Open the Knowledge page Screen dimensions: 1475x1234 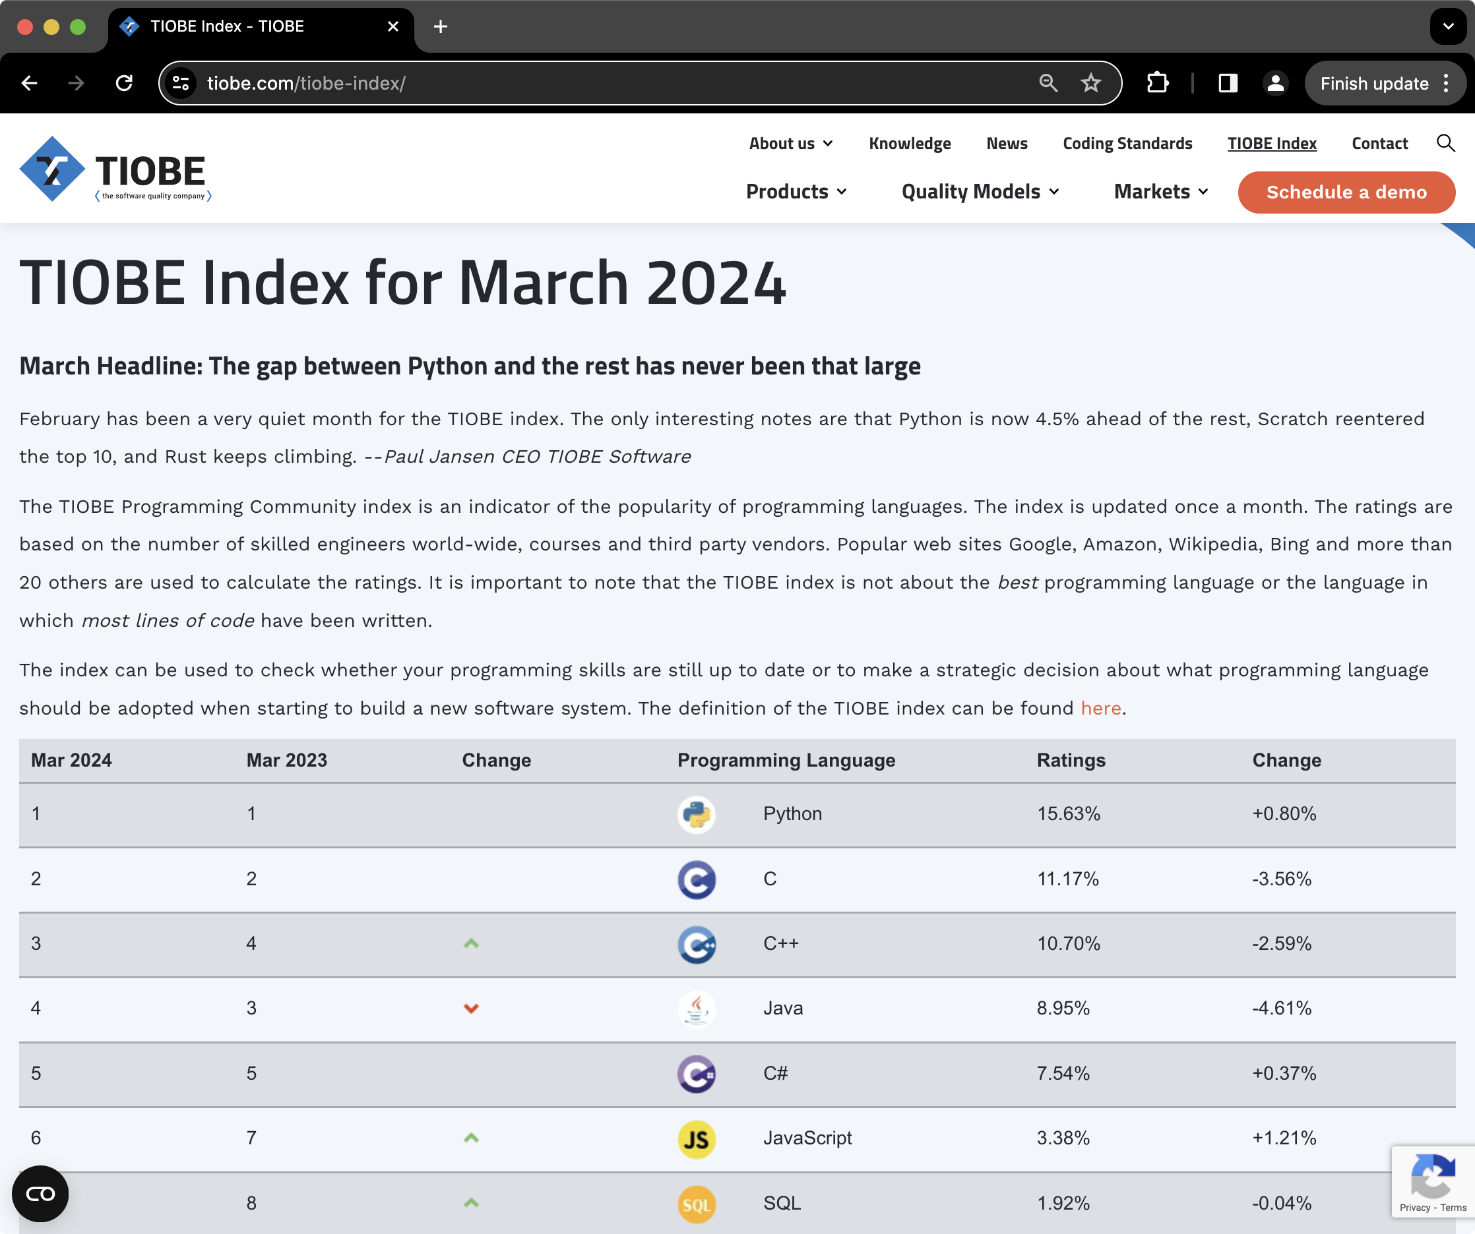(x=910, y=143)
